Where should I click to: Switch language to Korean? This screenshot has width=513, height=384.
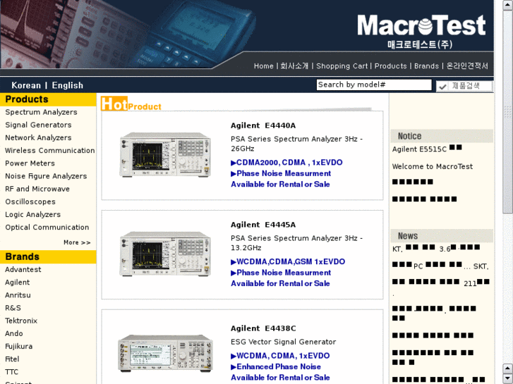click(26, 85)
